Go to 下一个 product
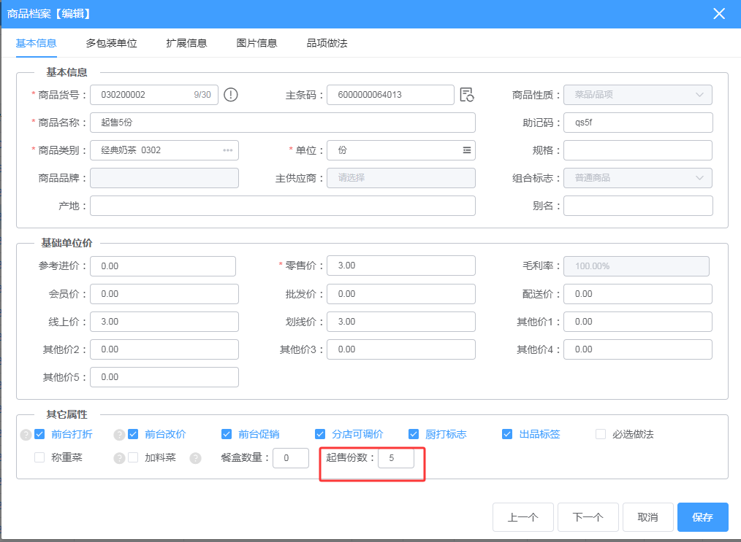The width and height of the screenshot is (741, 542). [588, 517]
